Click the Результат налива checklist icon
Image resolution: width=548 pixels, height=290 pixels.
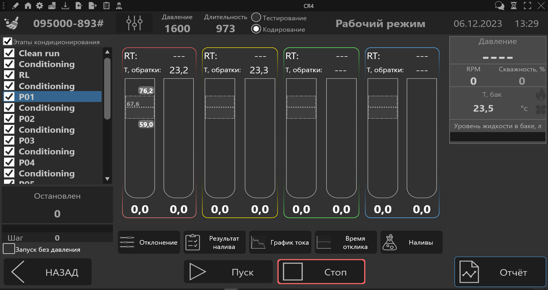193,242
